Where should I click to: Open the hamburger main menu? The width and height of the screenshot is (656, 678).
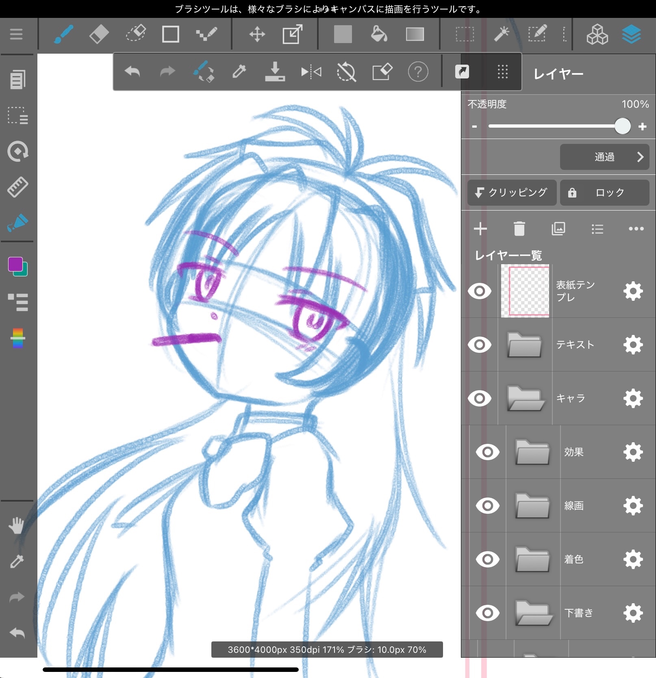16,34
